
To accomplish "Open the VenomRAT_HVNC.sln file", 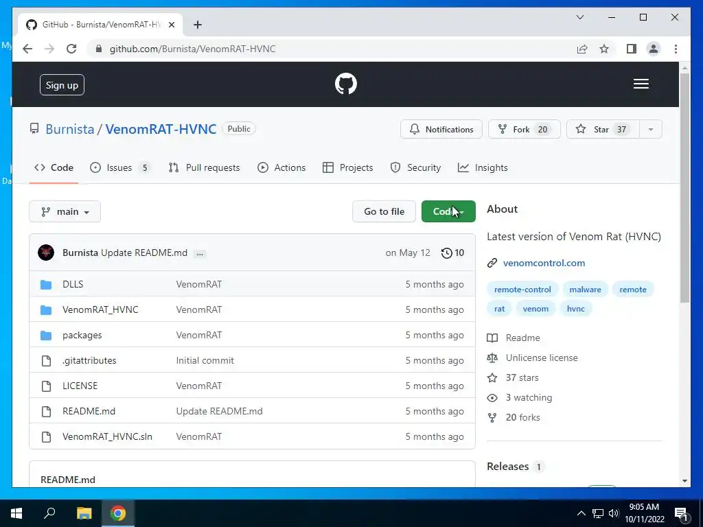I will click(107, 437).
